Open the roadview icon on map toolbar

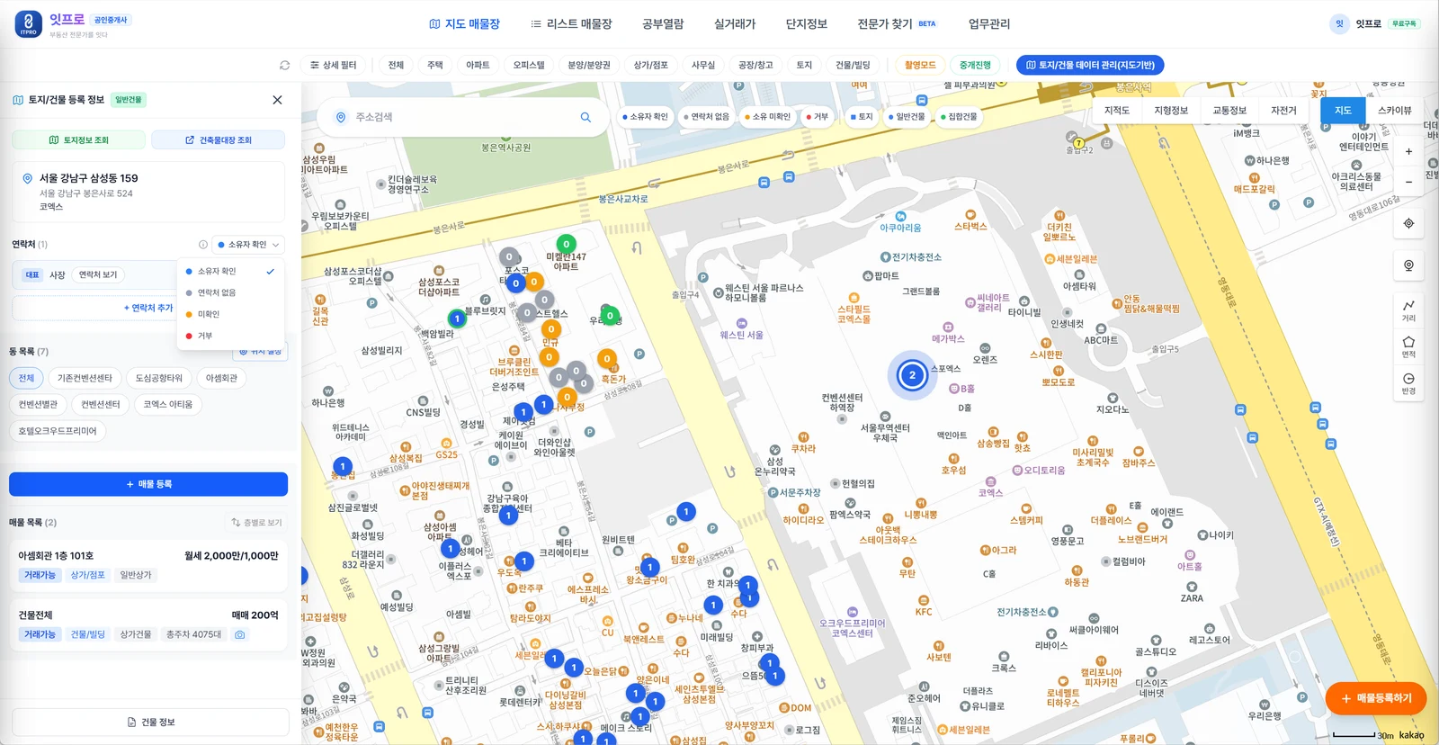(x=1408, y=265)
